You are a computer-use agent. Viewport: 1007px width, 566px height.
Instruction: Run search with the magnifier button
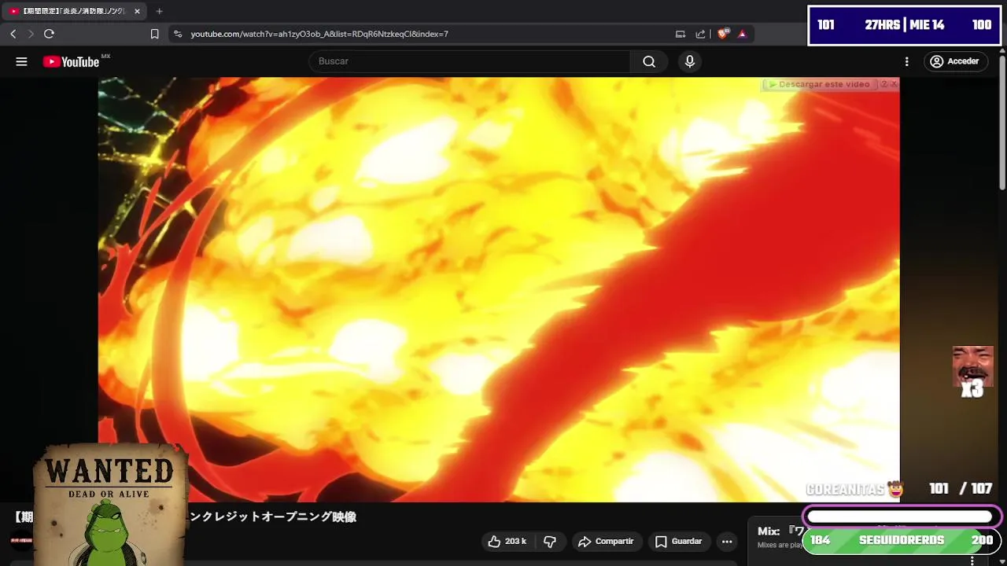(x=649, y=61)
